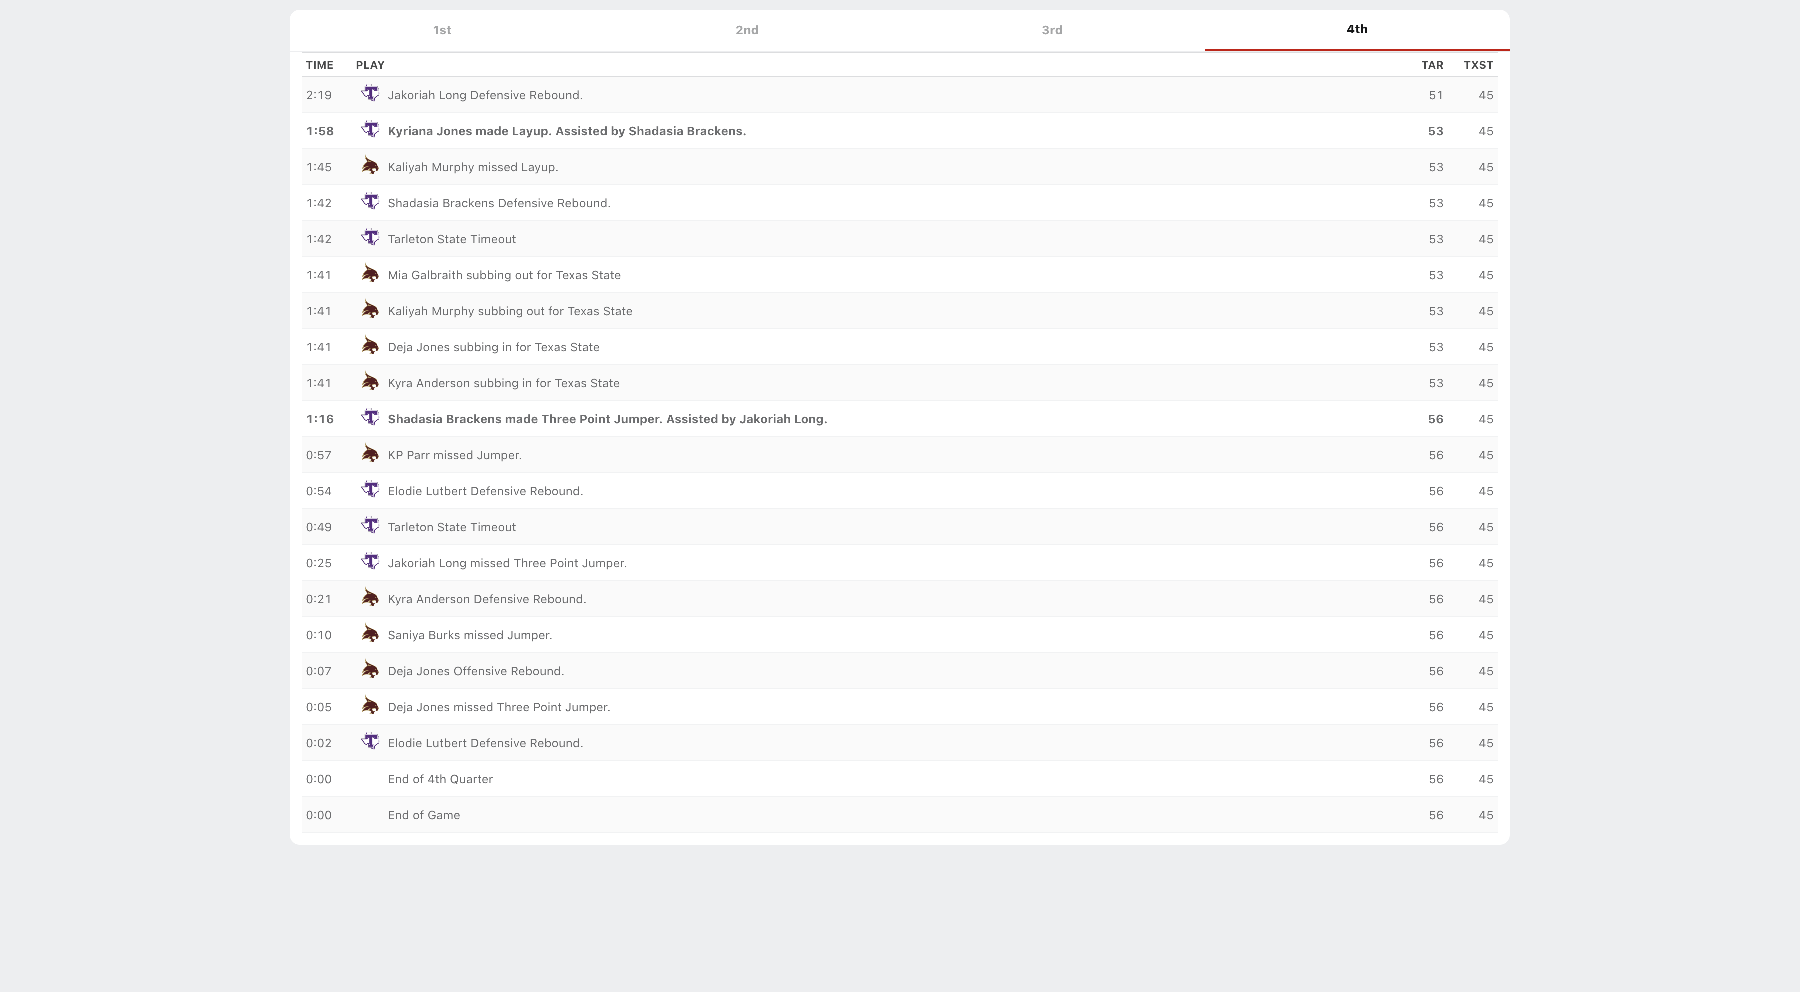Screen dimensions: 1800x992
Task: Click the TXST score column header
Action: click(x=1478, y=65)
